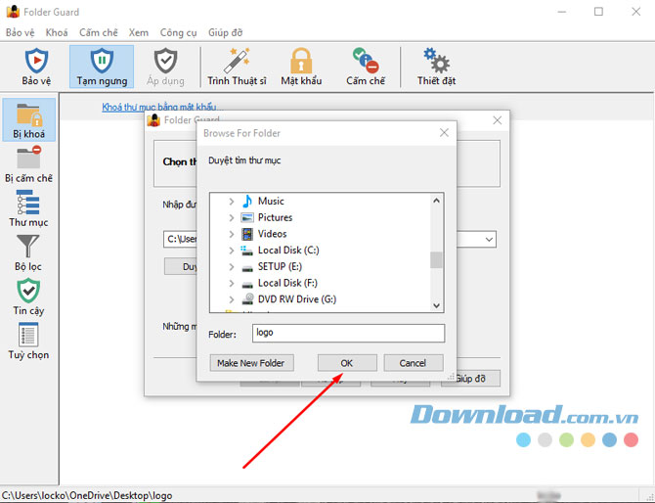Select the Local Disk (F:) drive icon
The height and width of the screenshot is (503, 655).
247,285
